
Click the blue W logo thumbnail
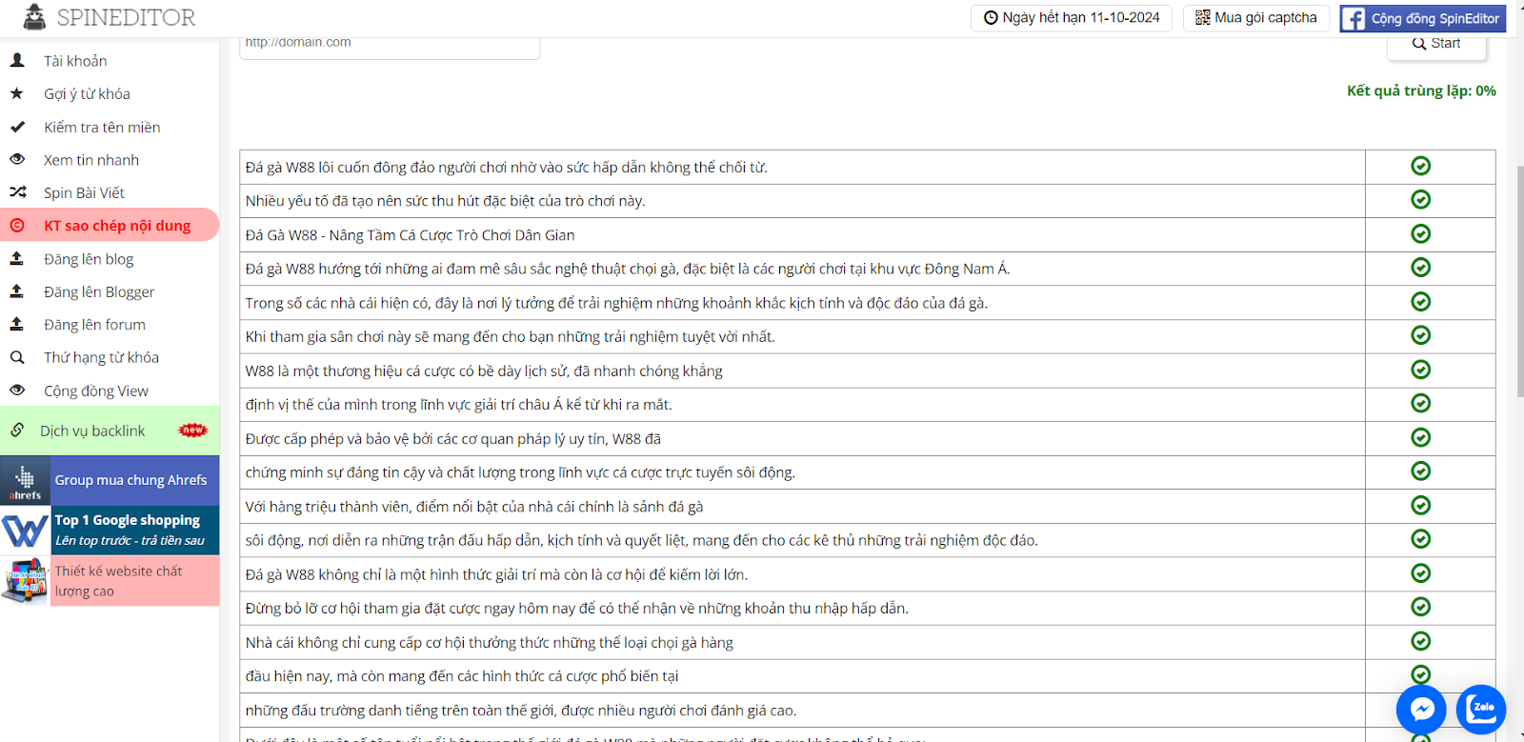click(25, 530)
